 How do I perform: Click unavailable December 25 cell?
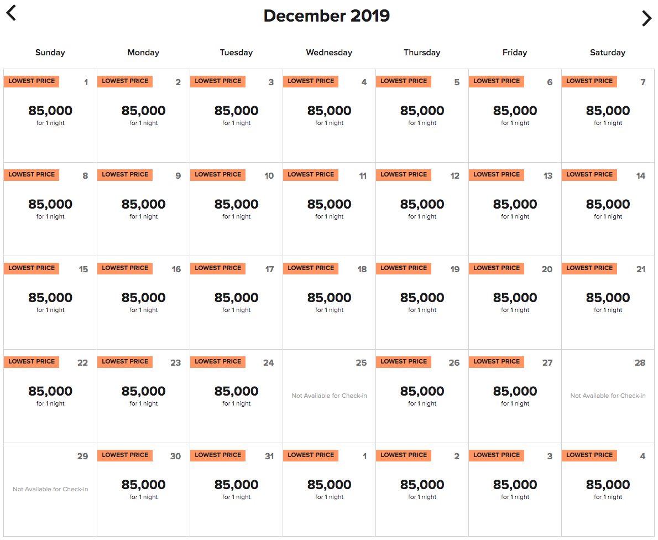pyautogui.click(x=329, y=396)
